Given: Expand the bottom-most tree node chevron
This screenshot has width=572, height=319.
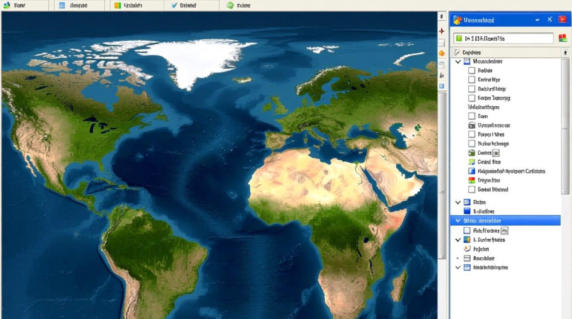Looking at the screenshot, I should pos(458,268).
